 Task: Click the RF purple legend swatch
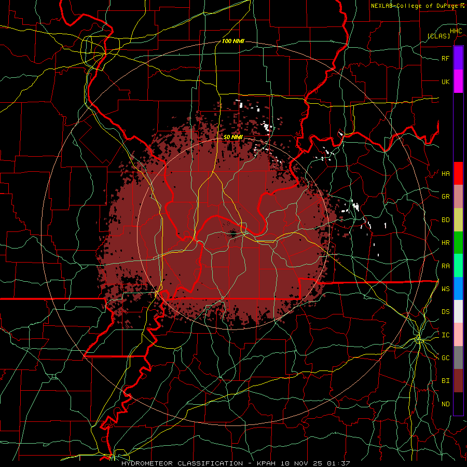pos(458,58)
